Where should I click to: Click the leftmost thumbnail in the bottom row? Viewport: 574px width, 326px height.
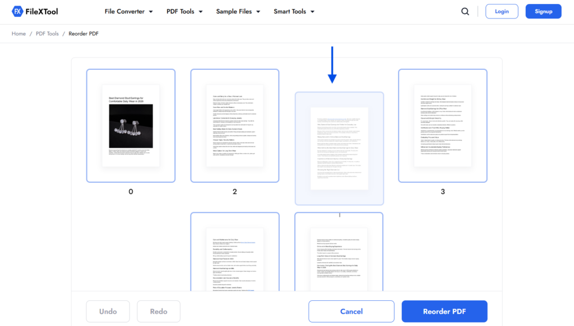click(234, 257)
